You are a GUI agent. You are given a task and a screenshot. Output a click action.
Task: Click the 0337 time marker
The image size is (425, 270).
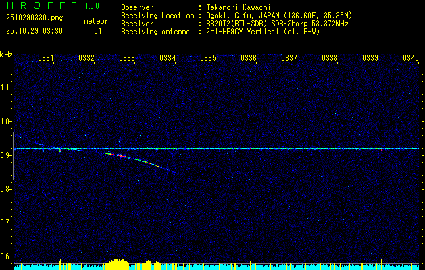coord(289,58)
